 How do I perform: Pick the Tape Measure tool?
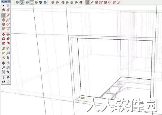[x=4, y=49]
